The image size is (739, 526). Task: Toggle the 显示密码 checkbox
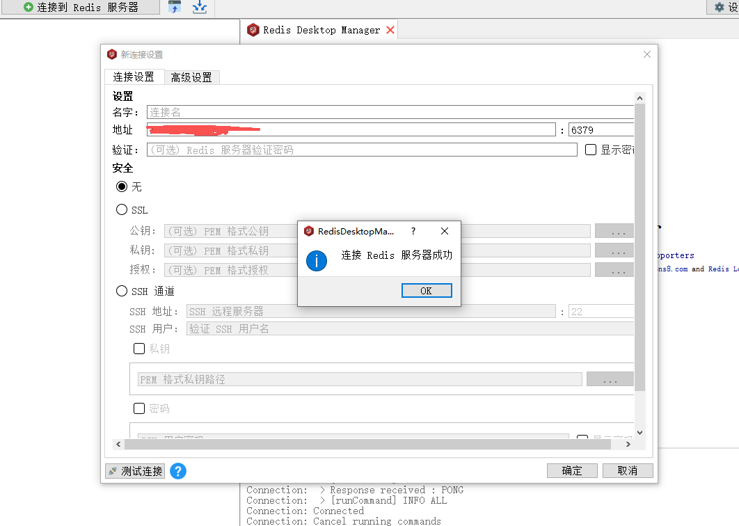click(591, 150)
